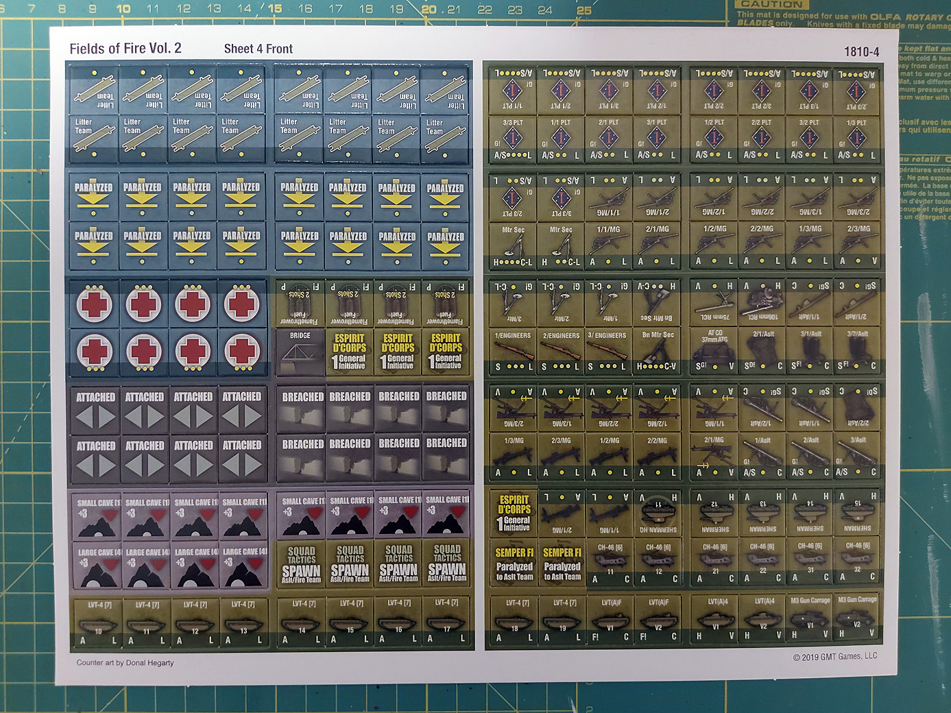The height and width of the screenshot is (713, 951).
Task: Select the 3/1/Aslt satchel counter
Action: point(810,351)
